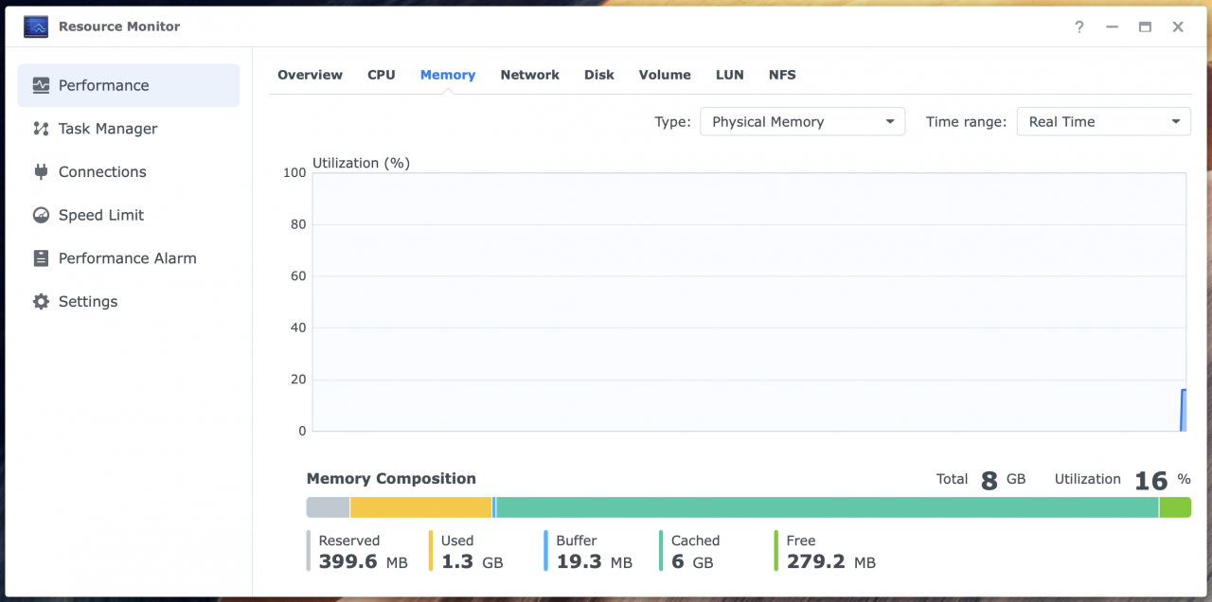Select the Overview tab
The height and width of the screenshot is (602, 1212).
click(x=310, y=75)
